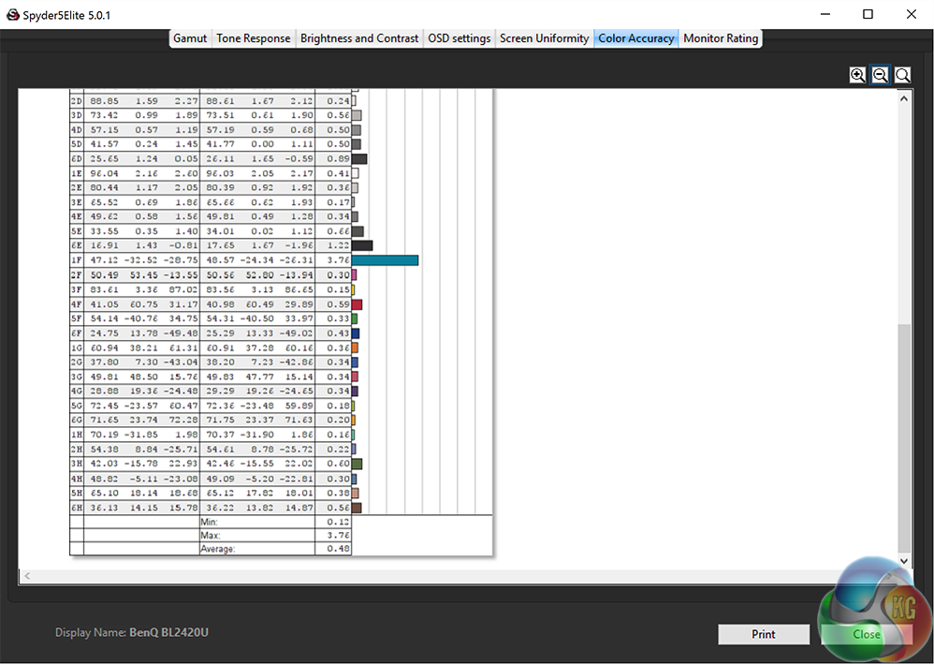Click the green bar for patch 3H
Screen dimensions: 934x664
357,464
